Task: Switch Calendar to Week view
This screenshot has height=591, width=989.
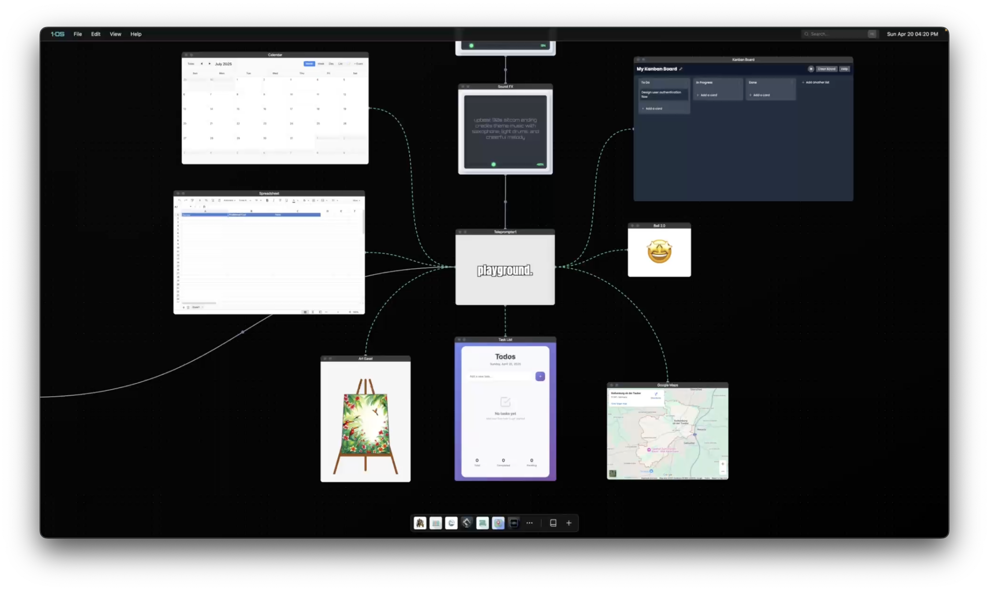Action: pyautogui.click(x=321, y=64)
